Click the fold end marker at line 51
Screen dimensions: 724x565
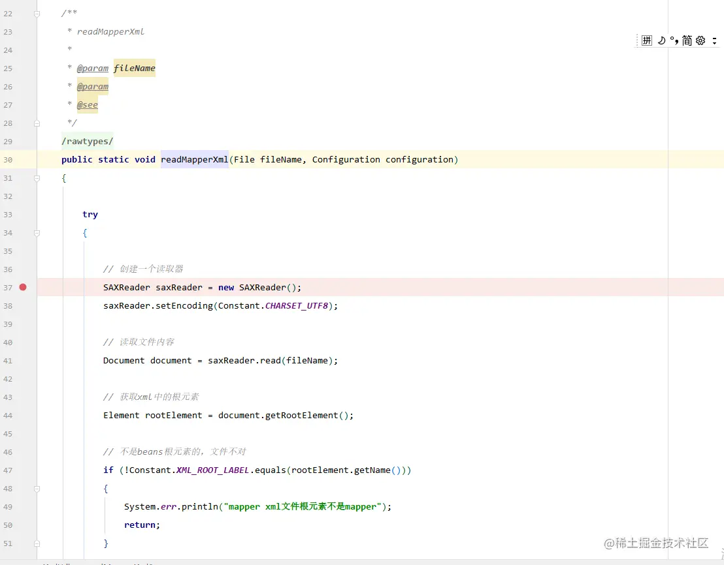click(37, 543)
